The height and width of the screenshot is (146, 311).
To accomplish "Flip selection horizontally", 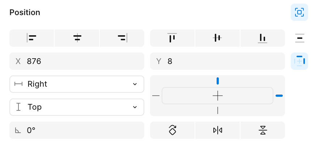I will click(218, 130).
